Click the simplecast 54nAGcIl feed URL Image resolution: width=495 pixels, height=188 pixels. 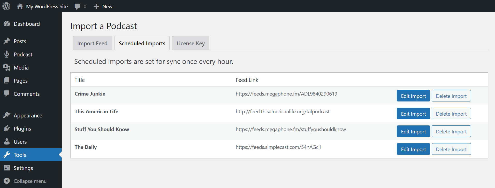click(x=278, y=147)
